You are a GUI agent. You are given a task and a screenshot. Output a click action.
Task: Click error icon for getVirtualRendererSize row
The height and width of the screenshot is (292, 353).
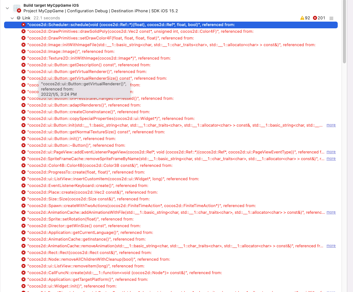click(23, 78)
